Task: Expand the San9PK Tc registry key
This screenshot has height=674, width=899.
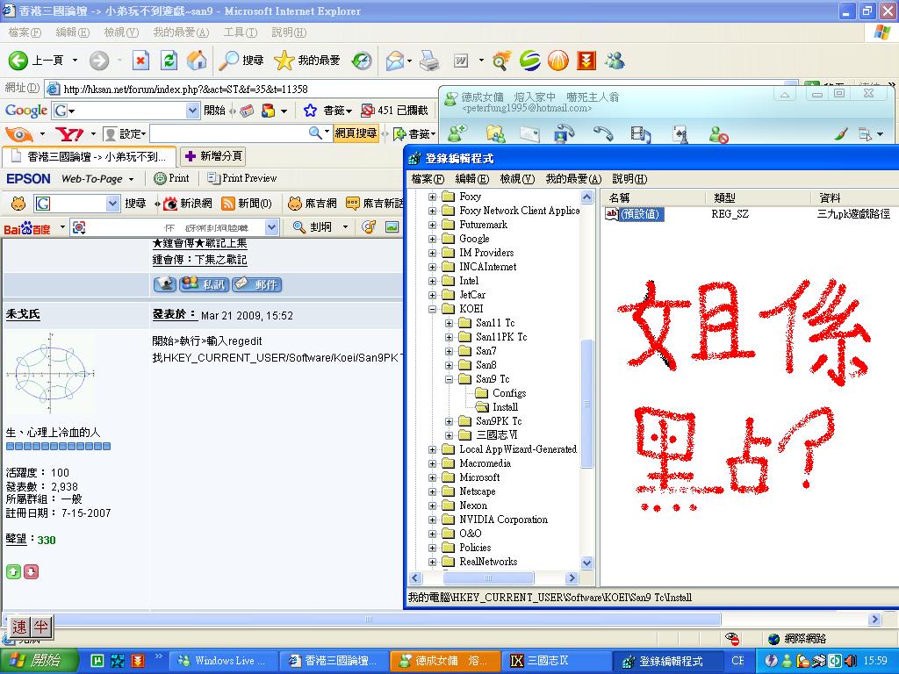Action: pos(449,421)
